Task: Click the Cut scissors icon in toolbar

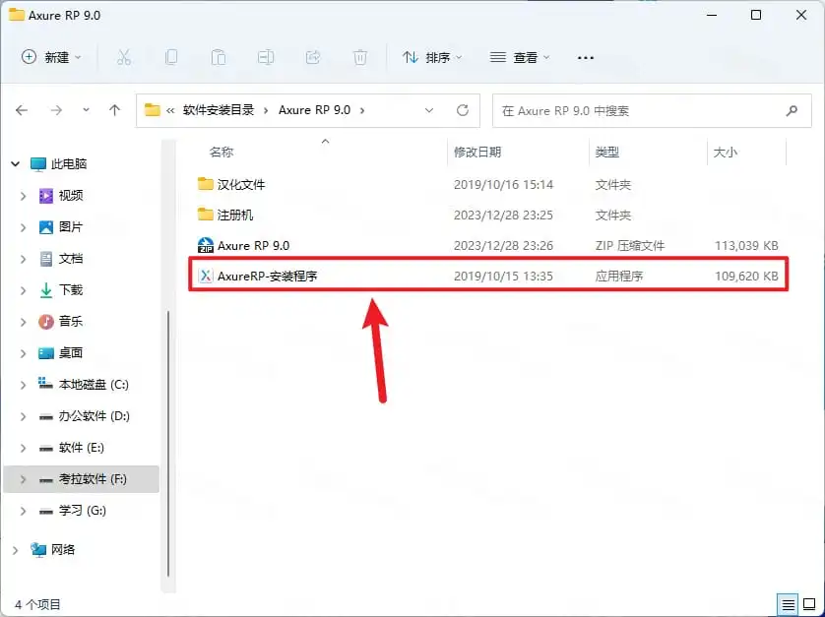Action: 124,57
